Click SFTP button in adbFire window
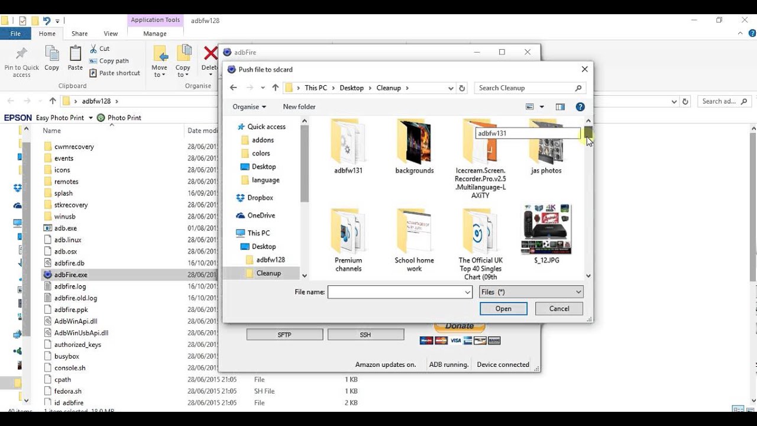Viewport: 757px width, 426px height. click(x=284, y=335)
